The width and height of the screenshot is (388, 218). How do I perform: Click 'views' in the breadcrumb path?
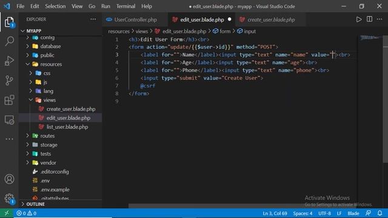[x=141, y=31]
